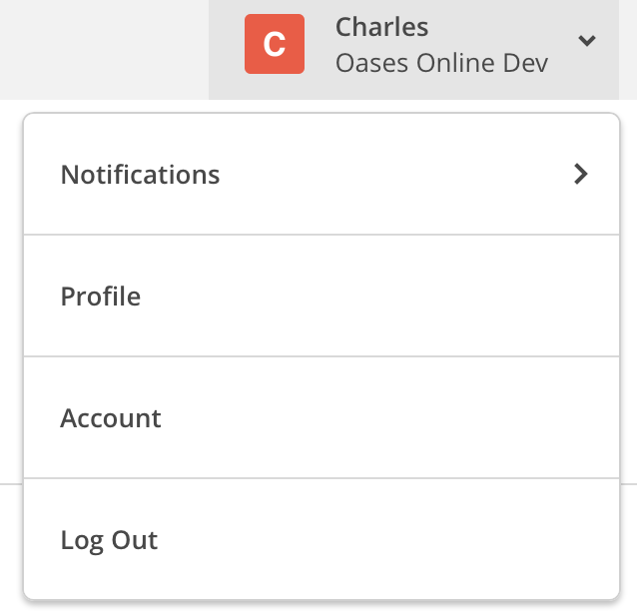Click the down arrow next to Charles

pyautogui.click(x=587, y=41)
